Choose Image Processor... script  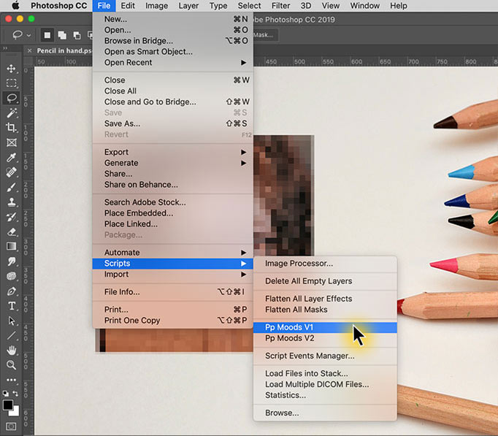[x=325, y=263]
